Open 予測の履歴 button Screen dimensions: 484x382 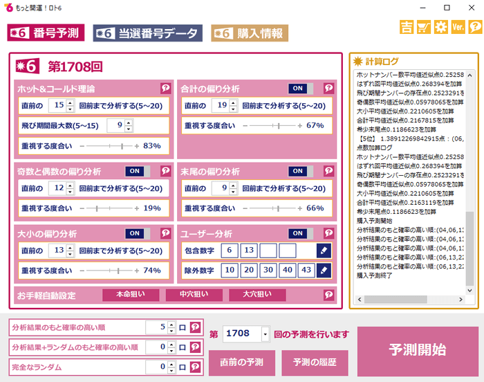point(315,363)
